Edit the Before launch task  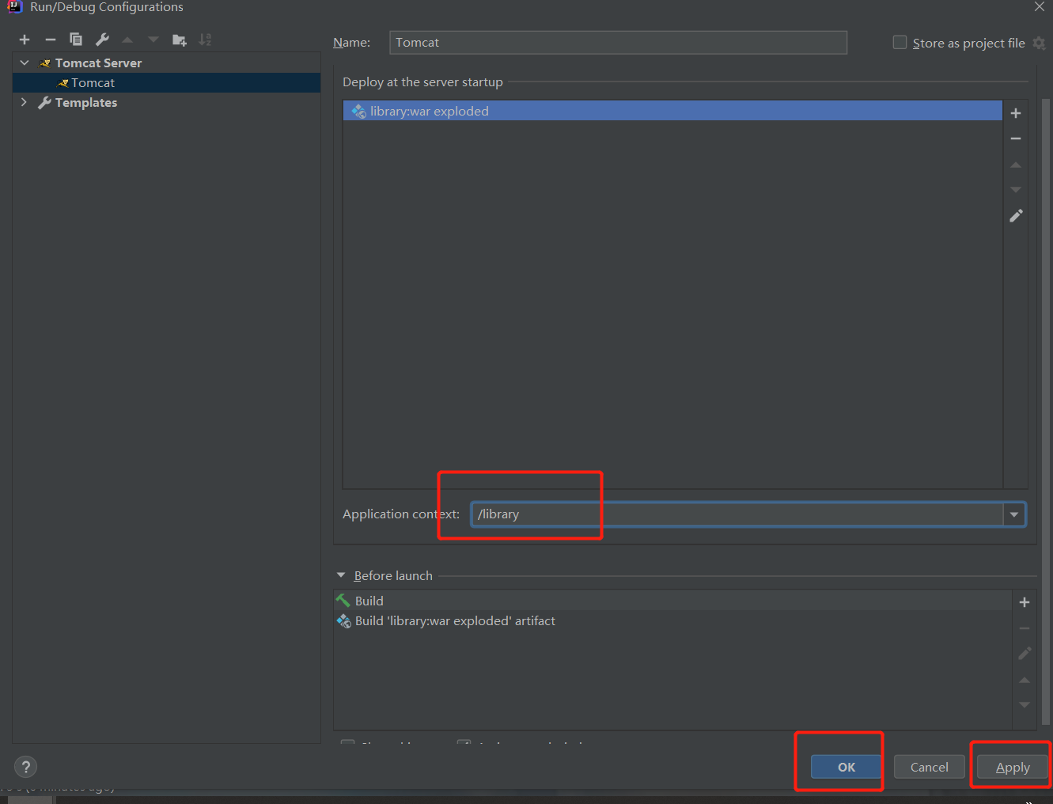coord(1025,654)
